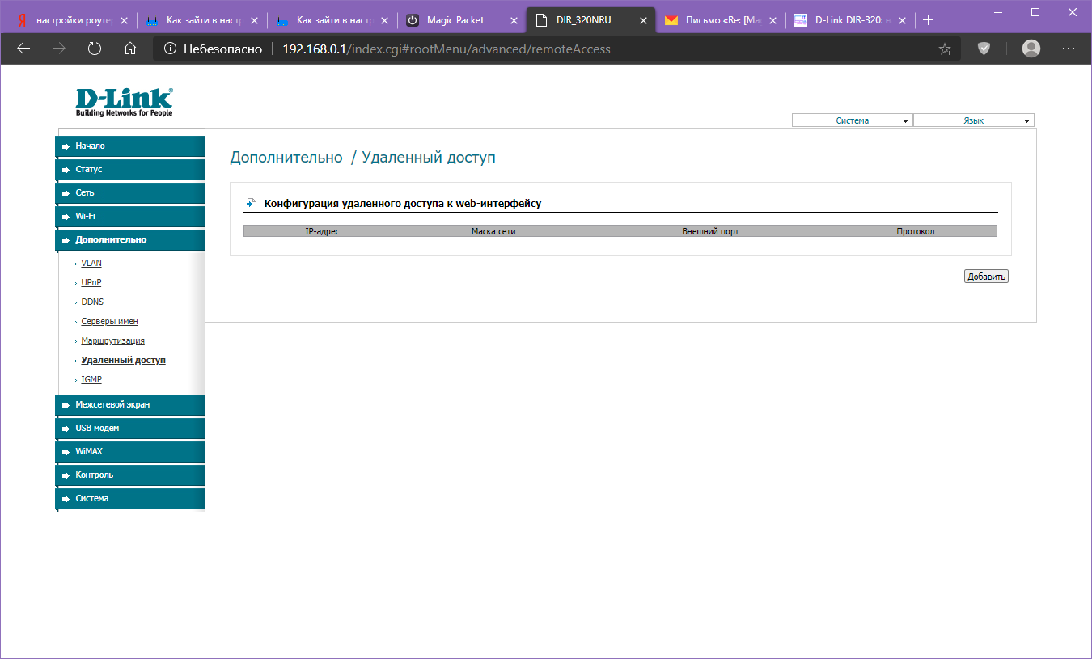Screen dimensions: 1092x659
Task: Open a new browser tab with plus
Action: (x=928, y=20)
